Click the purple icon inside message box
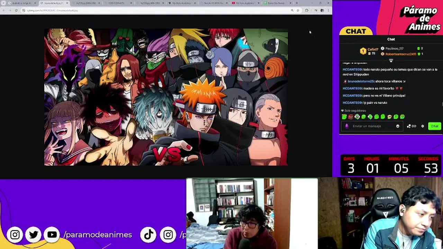This screenshot has height=249, width=443. 347,126
